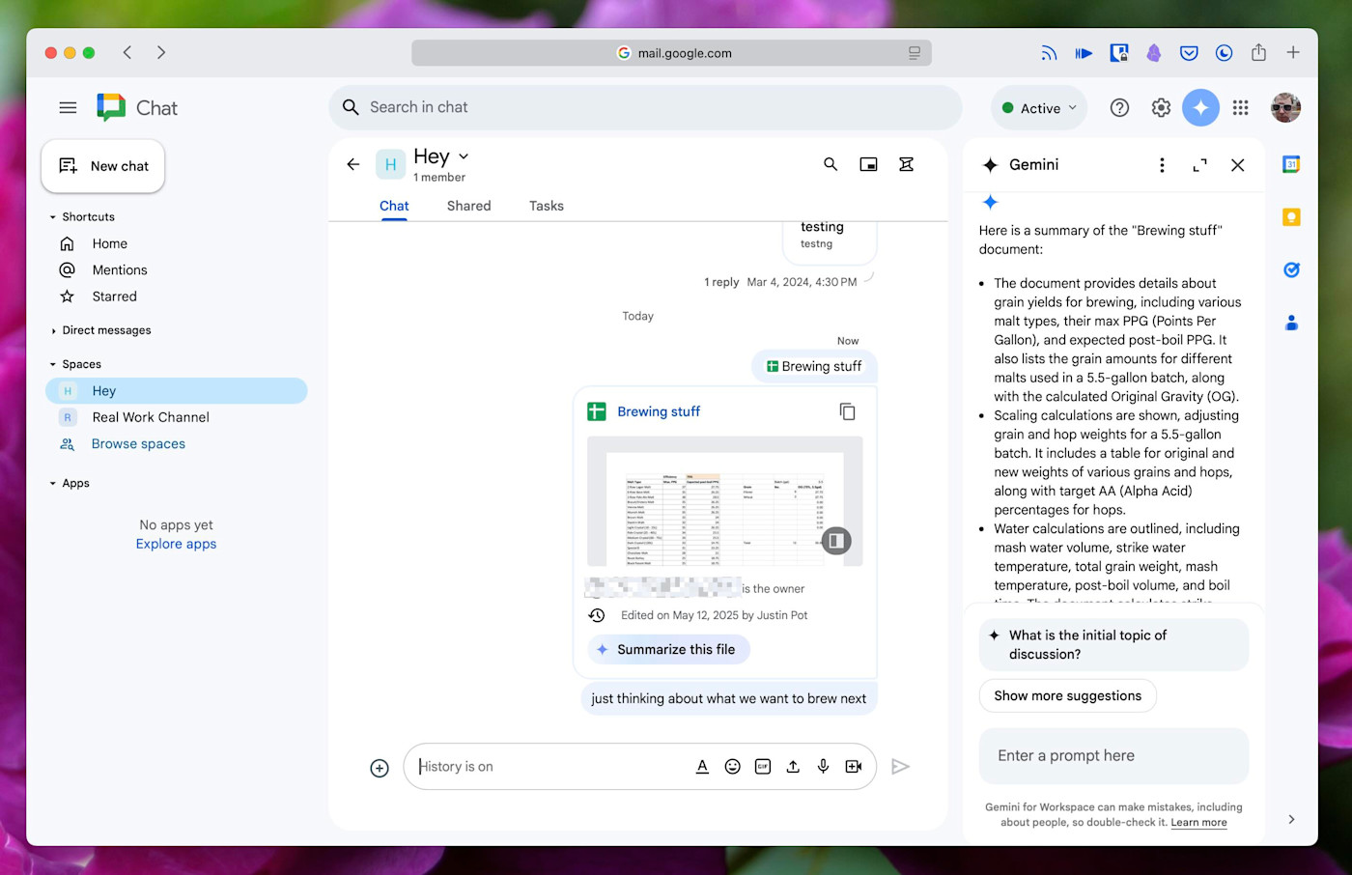Toggle the Gemini sparkle button in header
1352x875 pixels.
pyautogui.click(x=1200, y=108)
